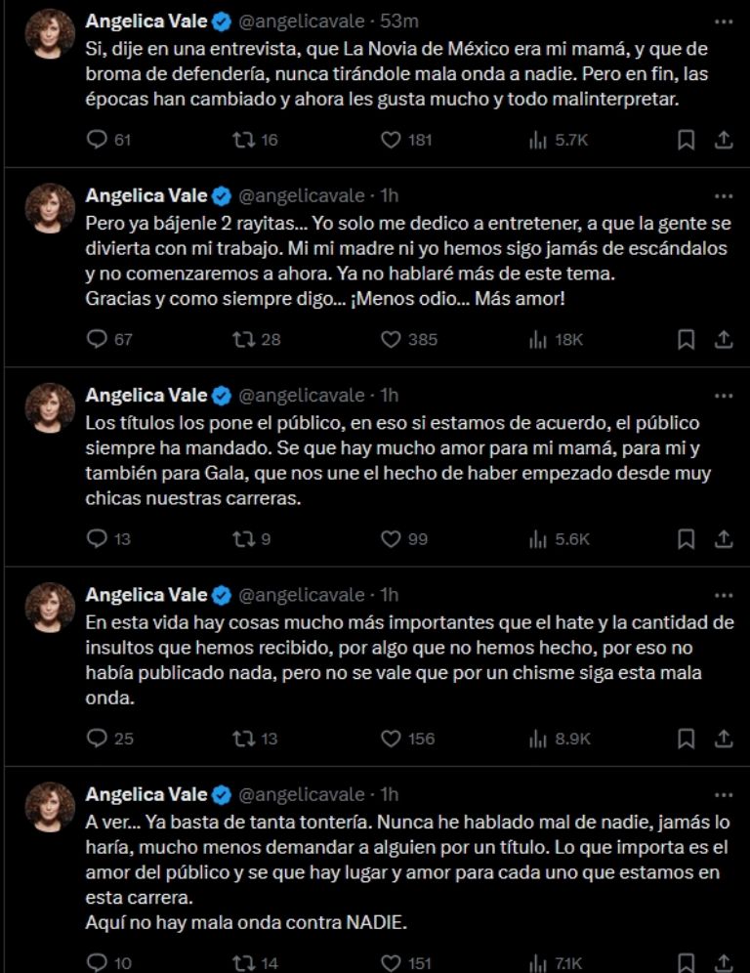Viewport: 750px width, 973px height.
Task: Reply to the tweet mentioning Gala
Action: tap(94, 536)
